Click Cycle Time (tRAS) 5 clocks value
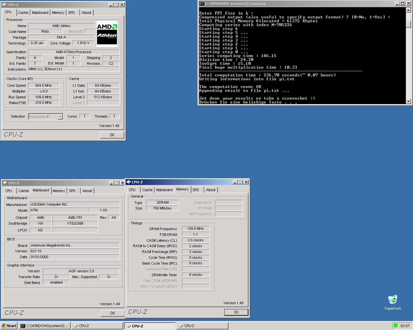Viewport: 413px width, 330px height. tap(196, 257)
